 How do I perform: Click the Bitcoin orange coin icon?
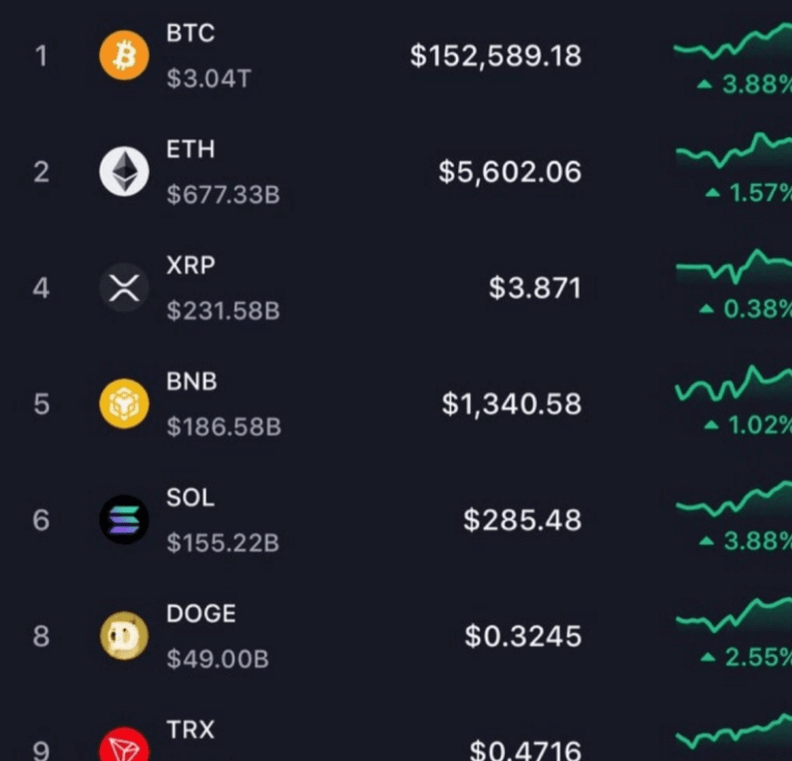pyautogui.click(x=124, y=56)
